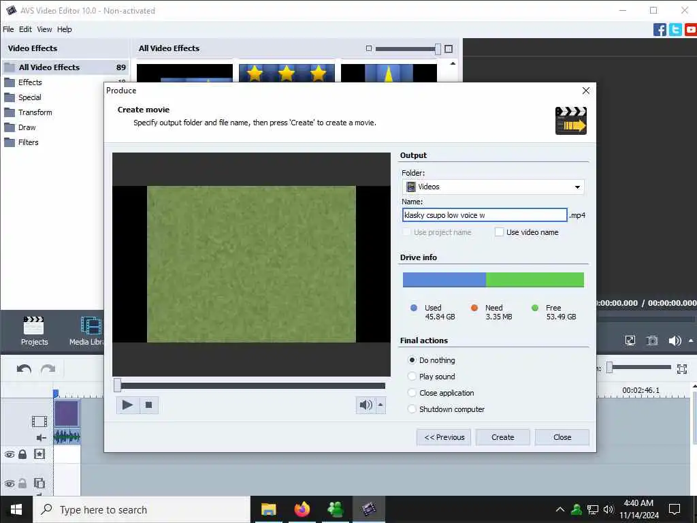
Task: Open the Filters effects folder
Action: tap(28, 143)
